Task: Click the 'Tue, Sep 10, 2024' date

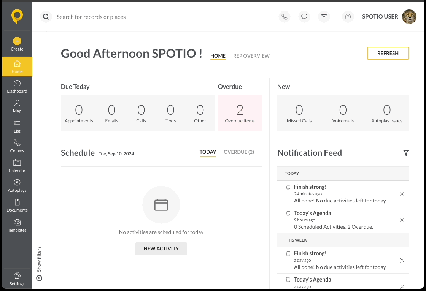Action: (116, 154)
